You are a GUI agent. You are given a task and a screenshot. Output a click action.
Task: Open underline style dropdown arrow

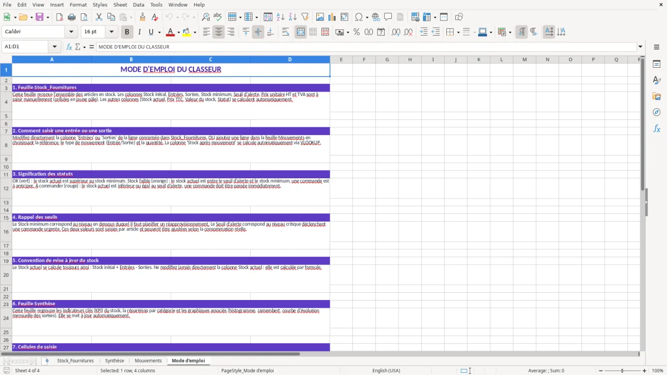click(x=160, y=32)
